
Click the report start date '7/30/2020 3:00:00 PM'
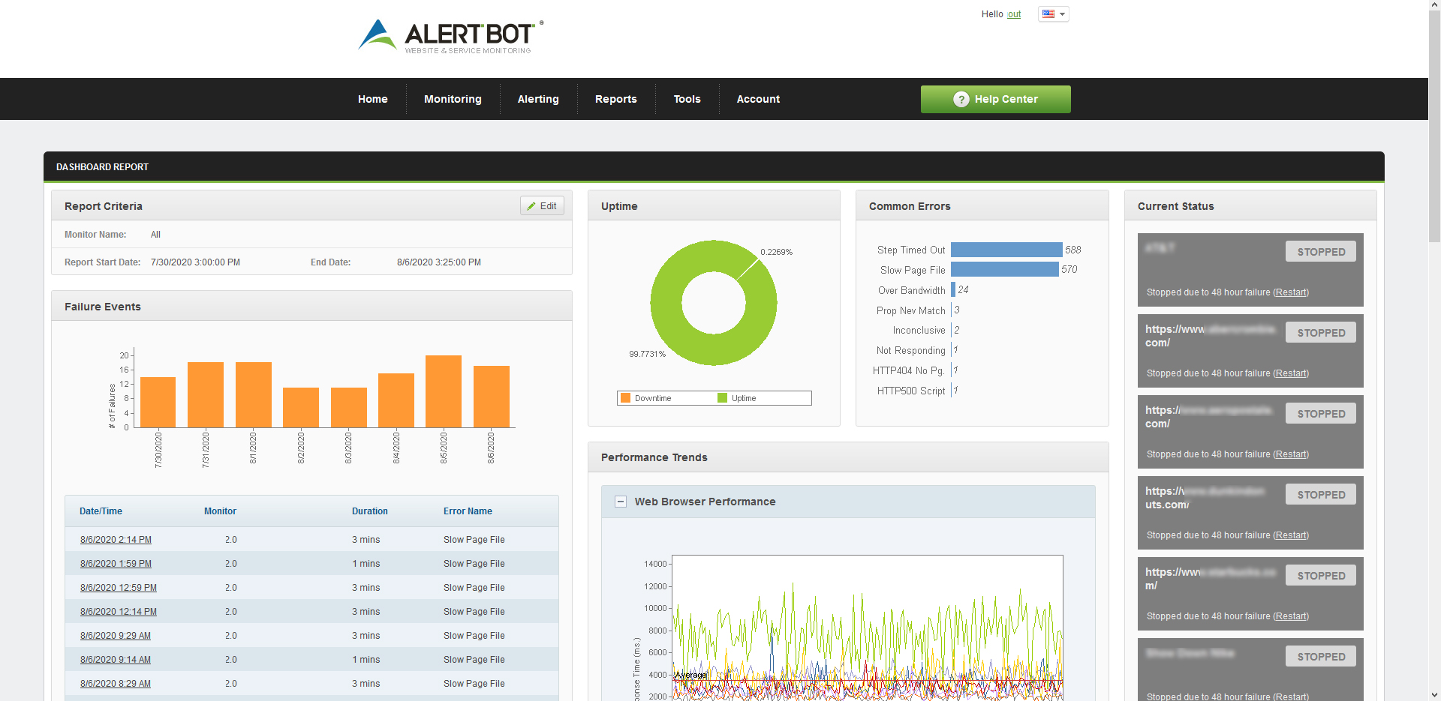click(x=195, y=262)
